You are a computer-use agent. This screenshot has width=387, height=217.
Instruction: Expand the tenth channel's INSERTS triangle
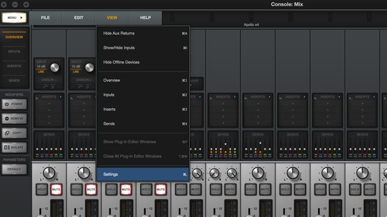350,98
